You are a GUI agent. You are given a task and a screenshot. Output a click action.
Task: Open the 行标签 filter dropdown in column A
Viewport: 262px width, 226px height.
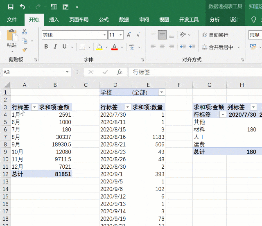point(34,107)
